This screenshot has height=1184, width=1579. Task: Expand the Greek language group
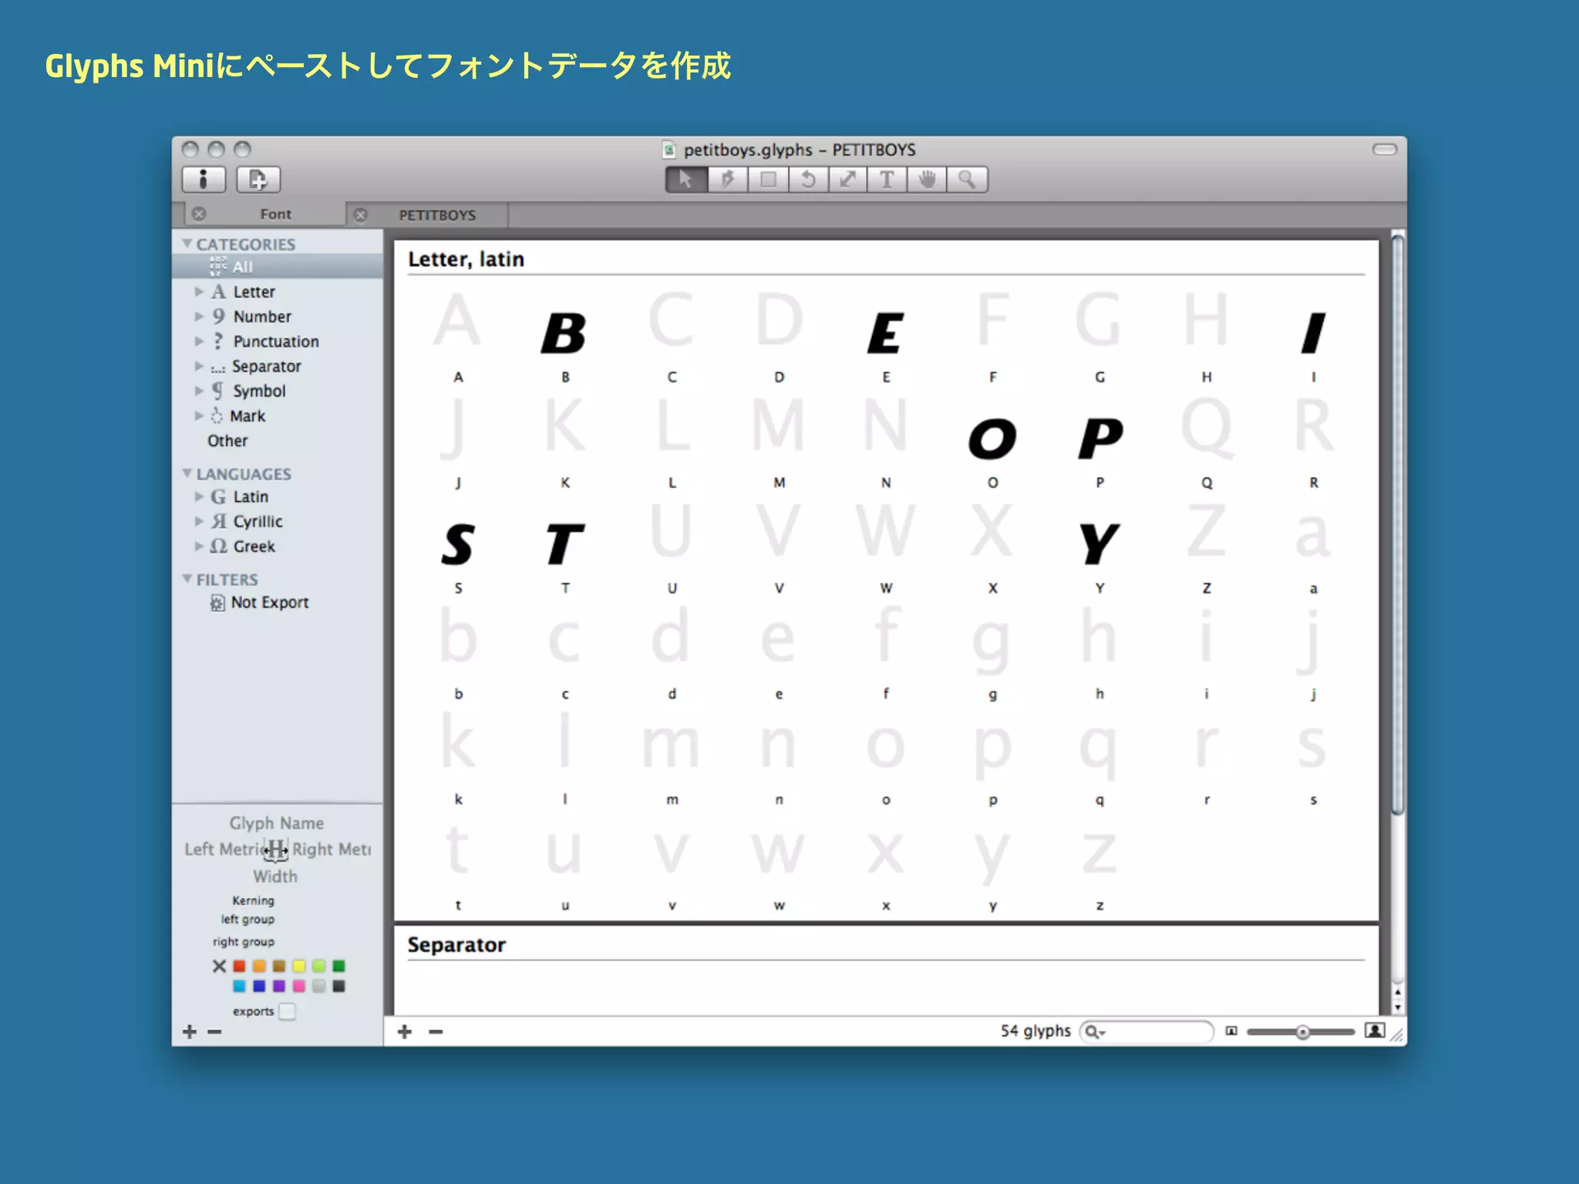coord(199,546)
